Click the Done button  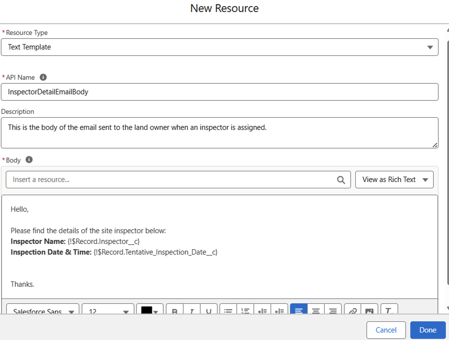[x=428, y=330]
